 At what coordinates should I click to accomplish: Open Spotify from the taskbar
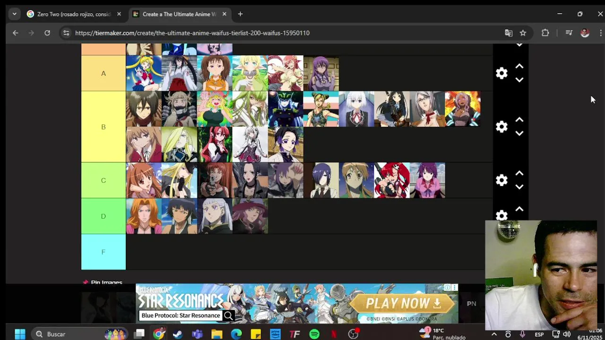tap(314, 334)
